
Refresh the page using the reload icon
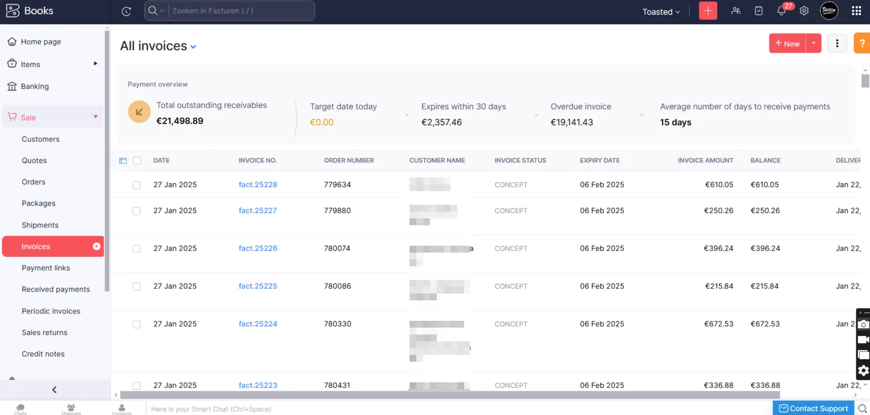126,11
